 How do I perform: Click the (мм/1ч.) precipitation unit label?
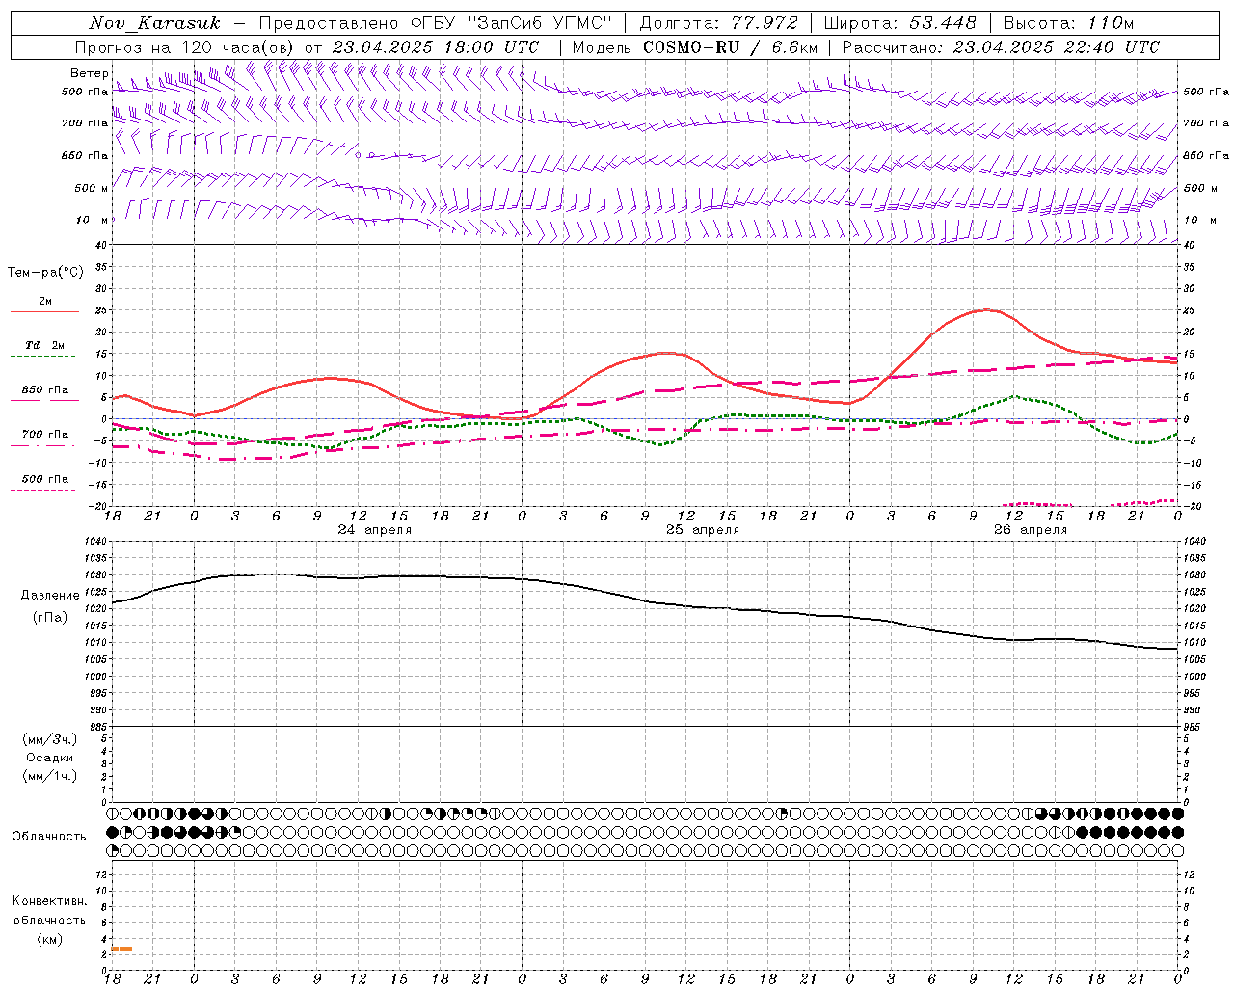[x=50, y=776]
